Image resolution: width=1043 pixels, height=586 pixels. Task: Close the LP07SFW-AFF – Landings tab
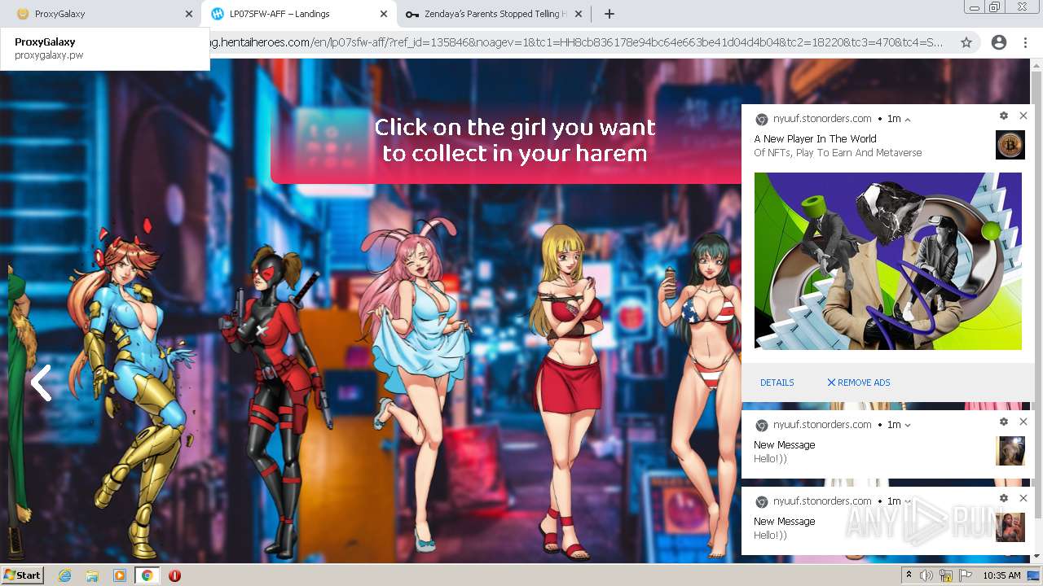(x=384, y=14)
